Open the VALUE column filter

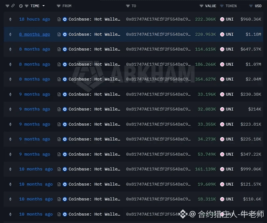[x=202, y=6]
